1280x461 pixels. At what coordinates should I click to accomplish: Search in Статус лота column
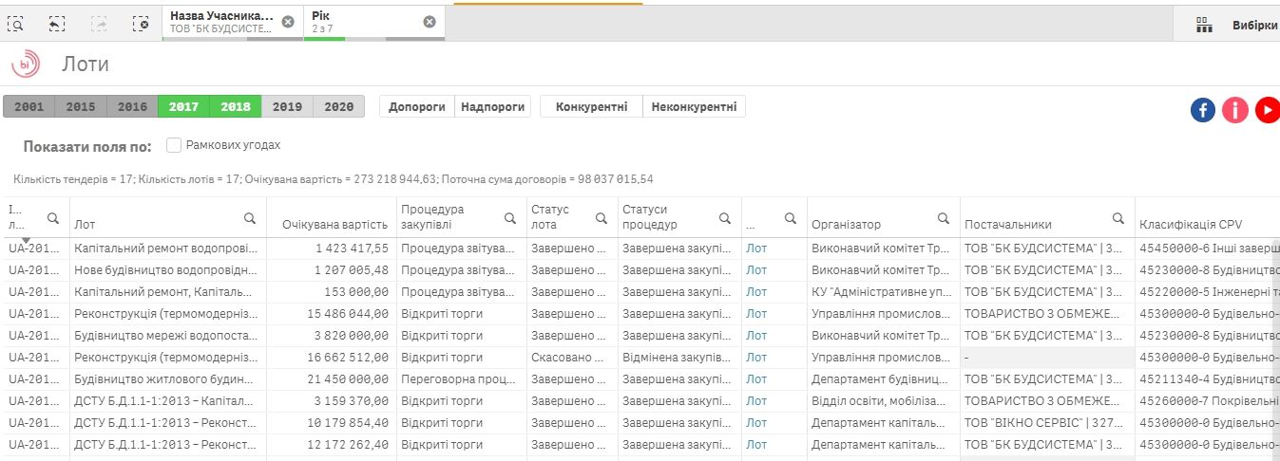point(602,218)
